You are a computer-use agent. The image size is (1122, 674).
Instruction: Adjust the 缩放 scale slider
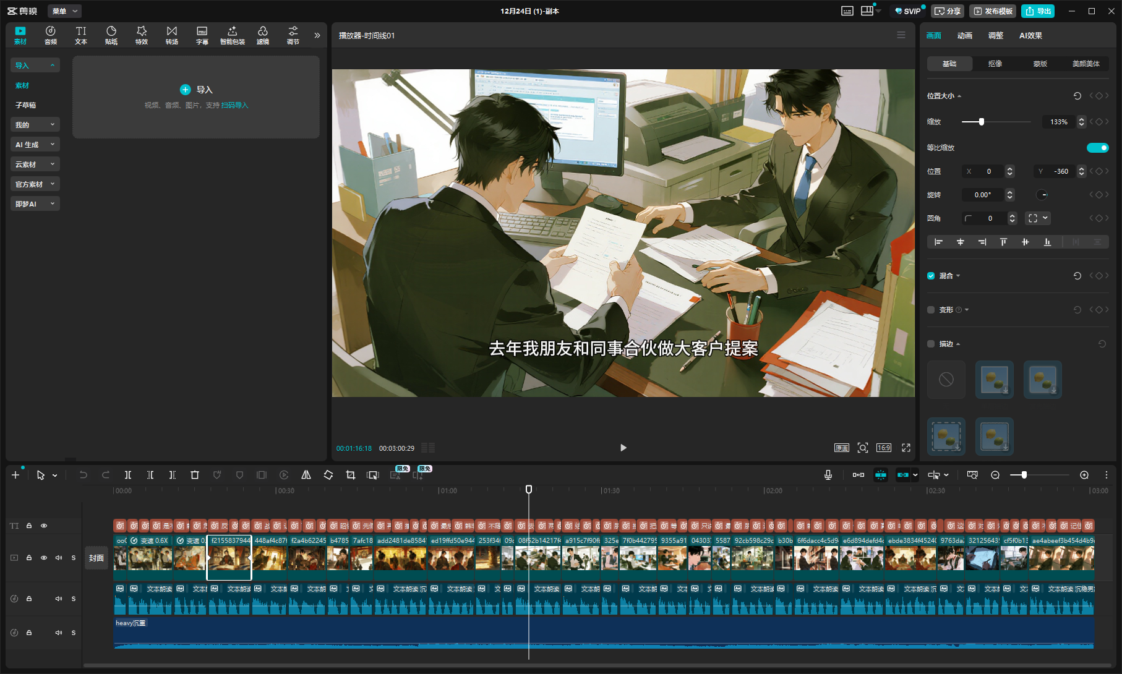click(981, 122)
